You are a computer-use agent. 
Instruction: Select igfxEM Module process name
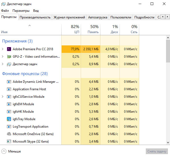tap(23, 104)
